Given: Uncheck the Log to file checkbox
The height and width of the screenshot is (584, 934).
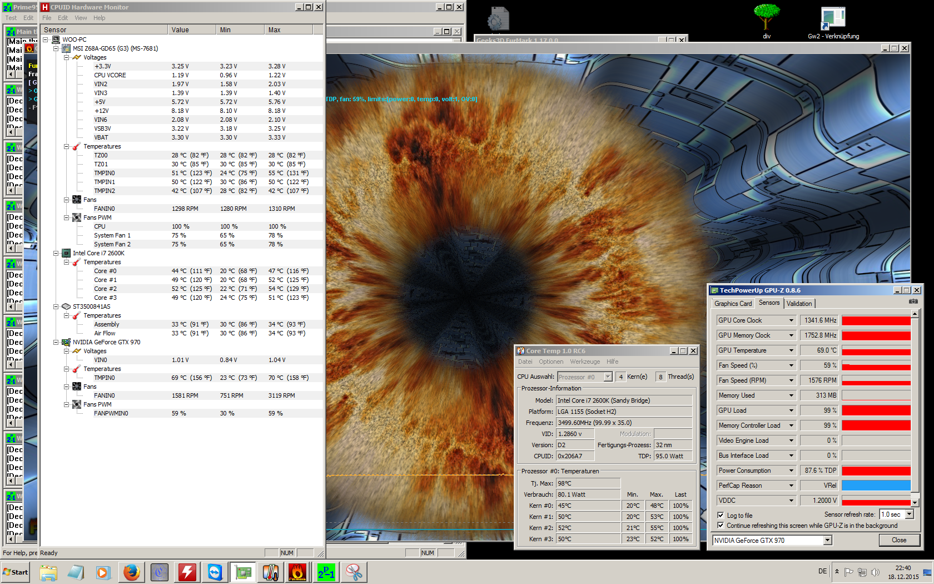Looking at the screenshot, I should 721,515.
